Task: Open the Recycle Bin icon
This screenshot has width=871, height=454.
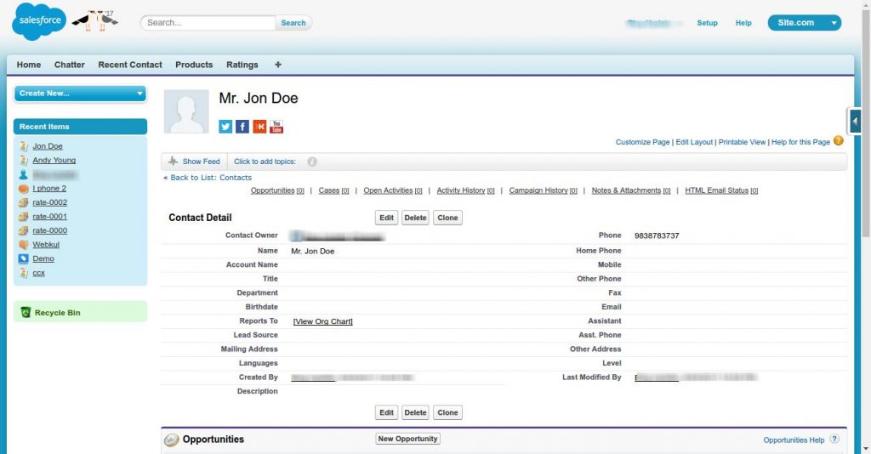Action: pos(26,313)
